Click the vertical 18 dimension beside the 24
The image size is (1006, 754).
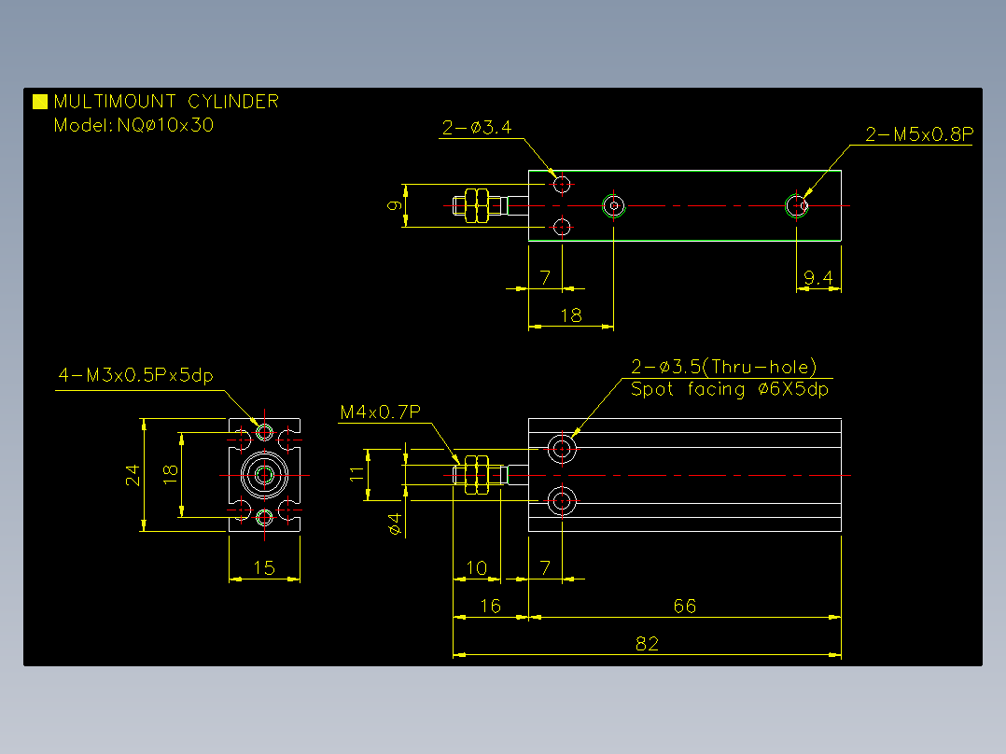(x=170, y=474)
